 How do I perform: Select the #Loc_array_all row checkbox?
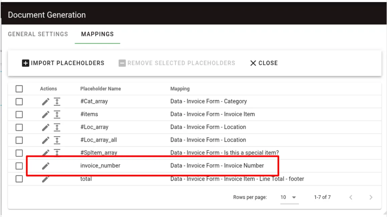tap(19, 140)
